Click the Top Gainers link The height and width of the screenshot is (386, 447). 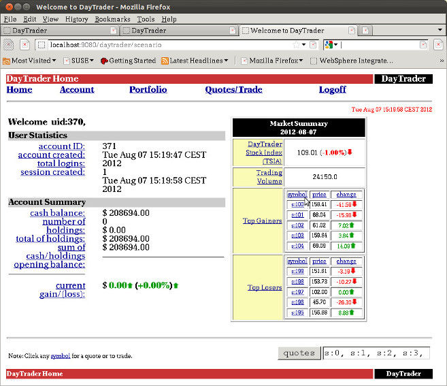point(262,221)
